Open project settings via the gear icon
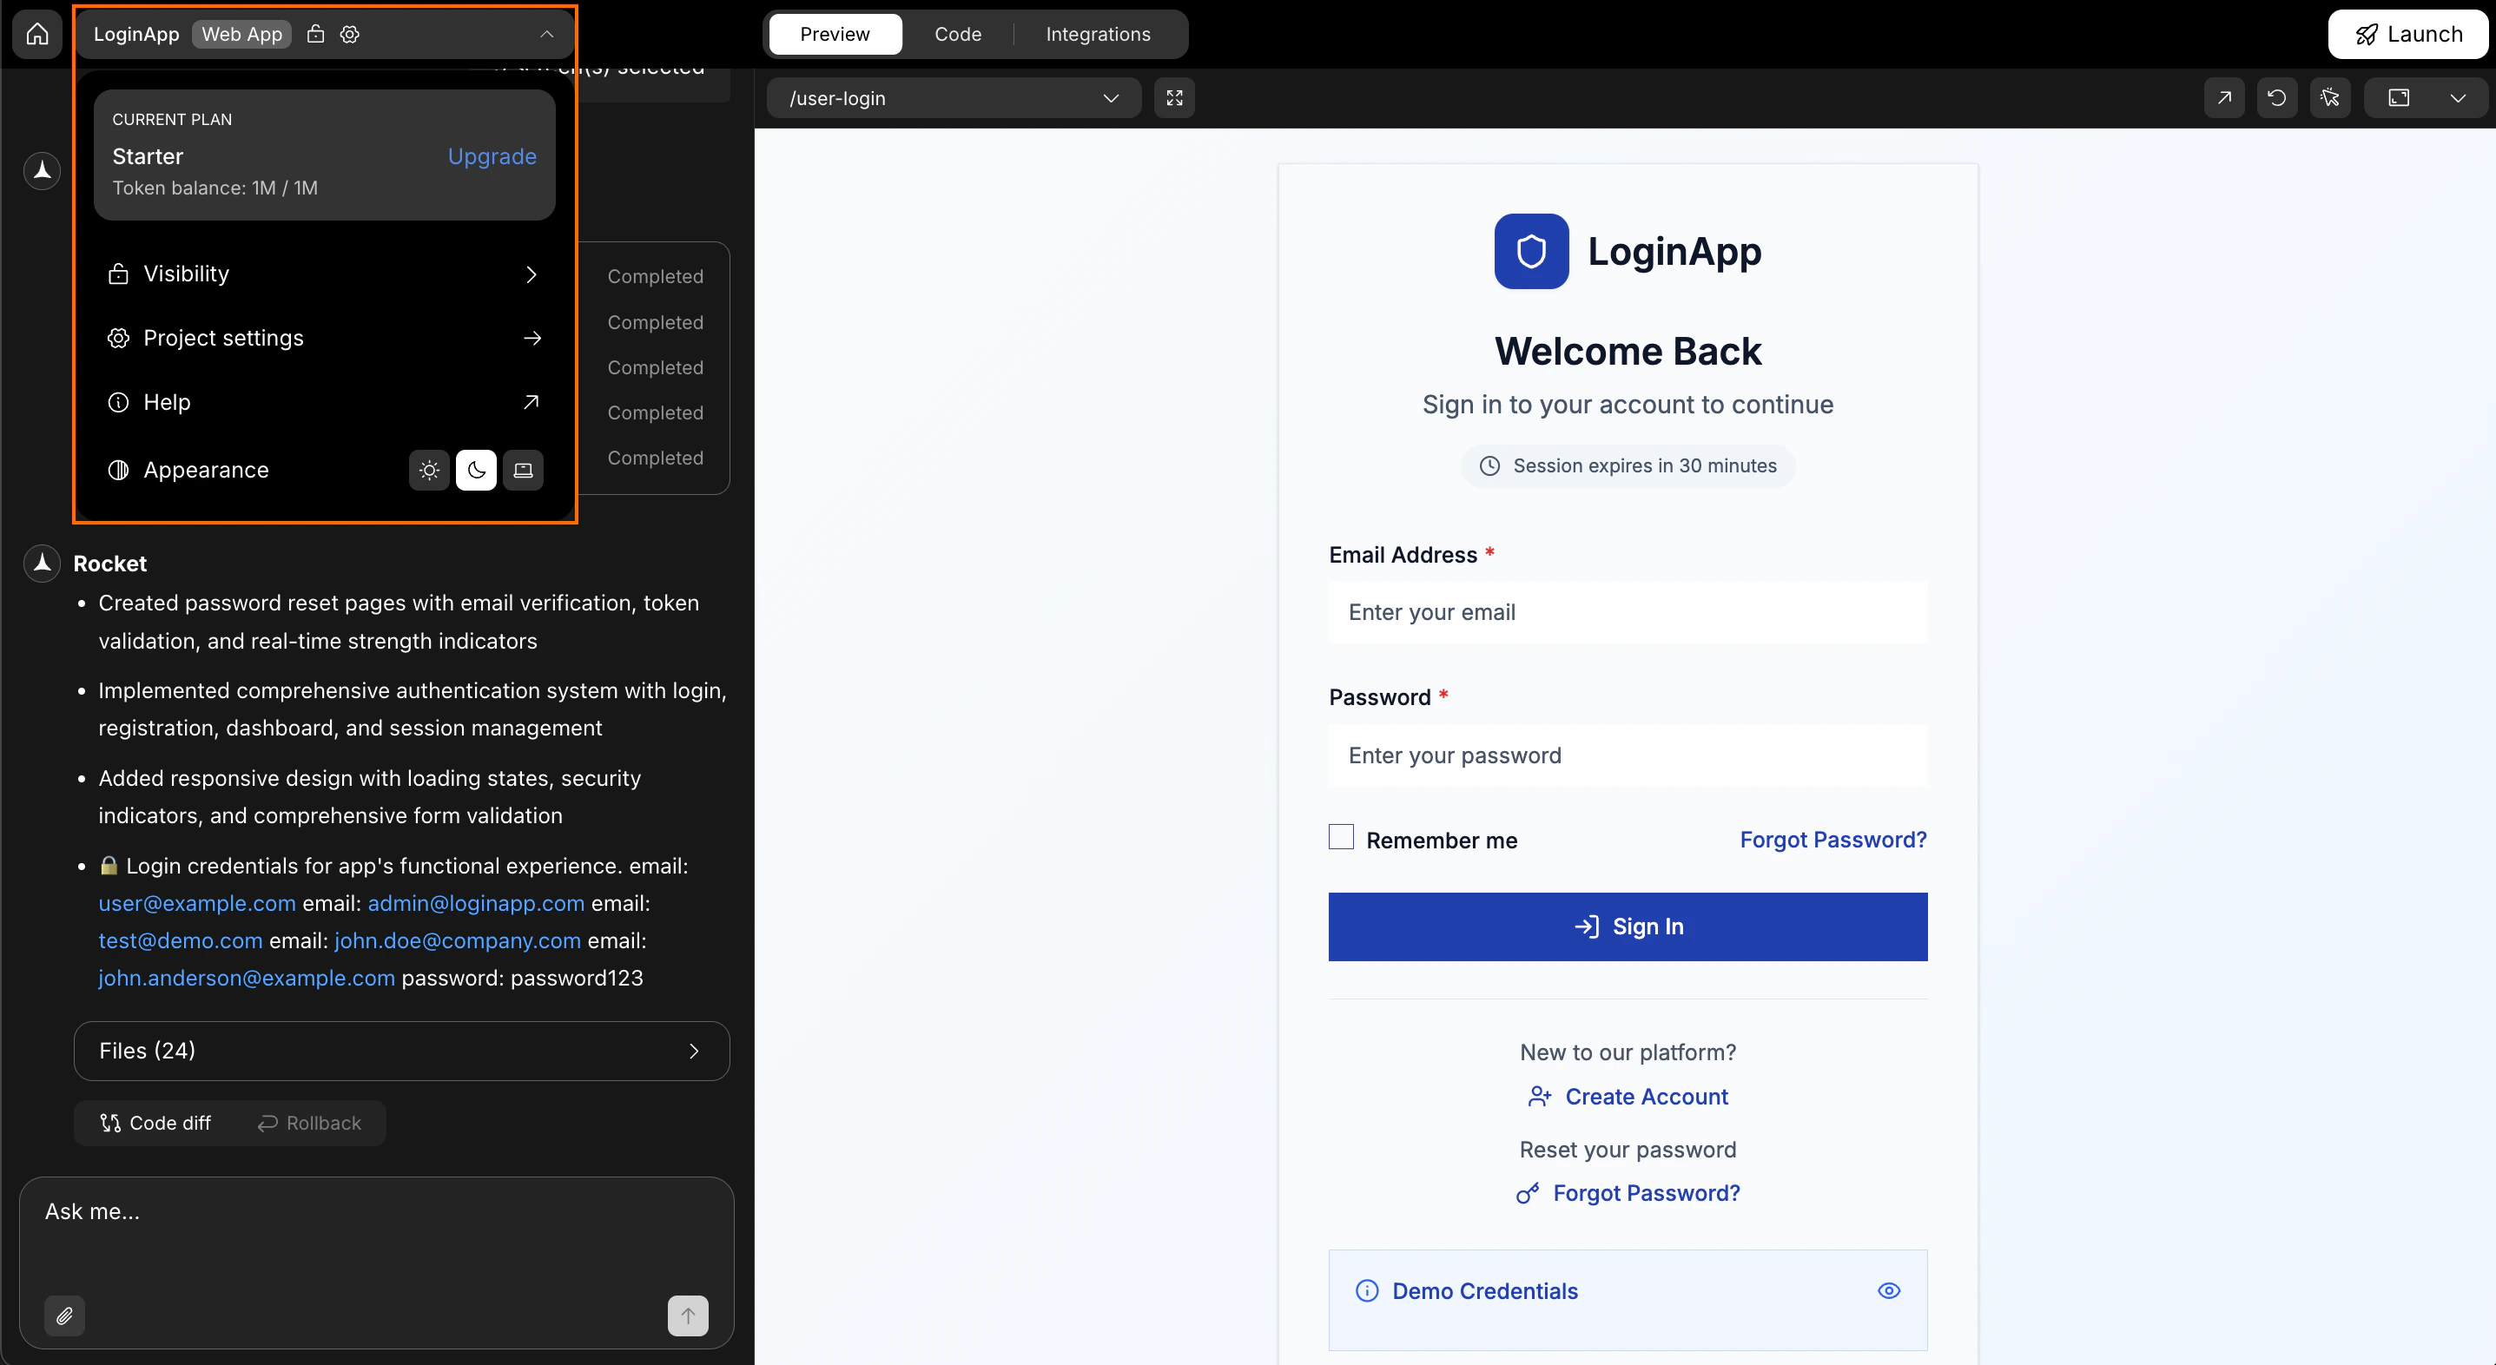The image size is (2496, 1365). 349,34
